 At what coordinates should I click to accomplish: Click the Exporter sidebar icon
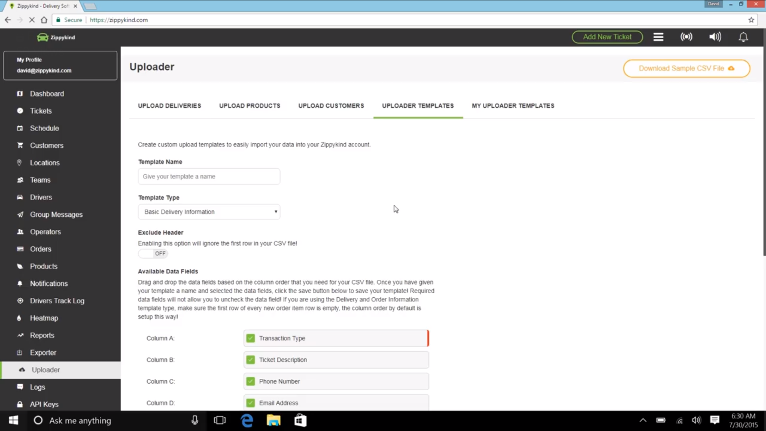[20, 352]
